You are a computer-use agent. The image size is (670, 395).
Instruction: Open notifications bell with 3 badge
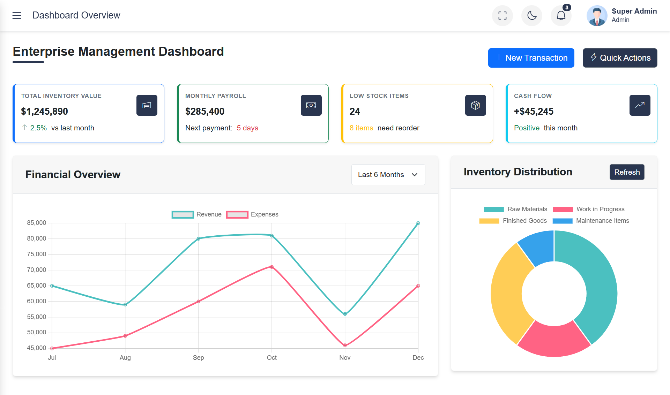click(561, 15)
